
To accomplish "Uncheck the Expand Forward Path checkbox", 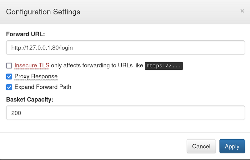I will point(9,87).
